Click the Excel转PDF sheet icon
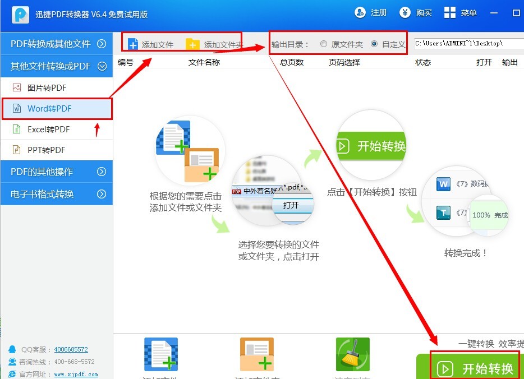524x379 pixels. pyautogui.click(x=17, y=129)
